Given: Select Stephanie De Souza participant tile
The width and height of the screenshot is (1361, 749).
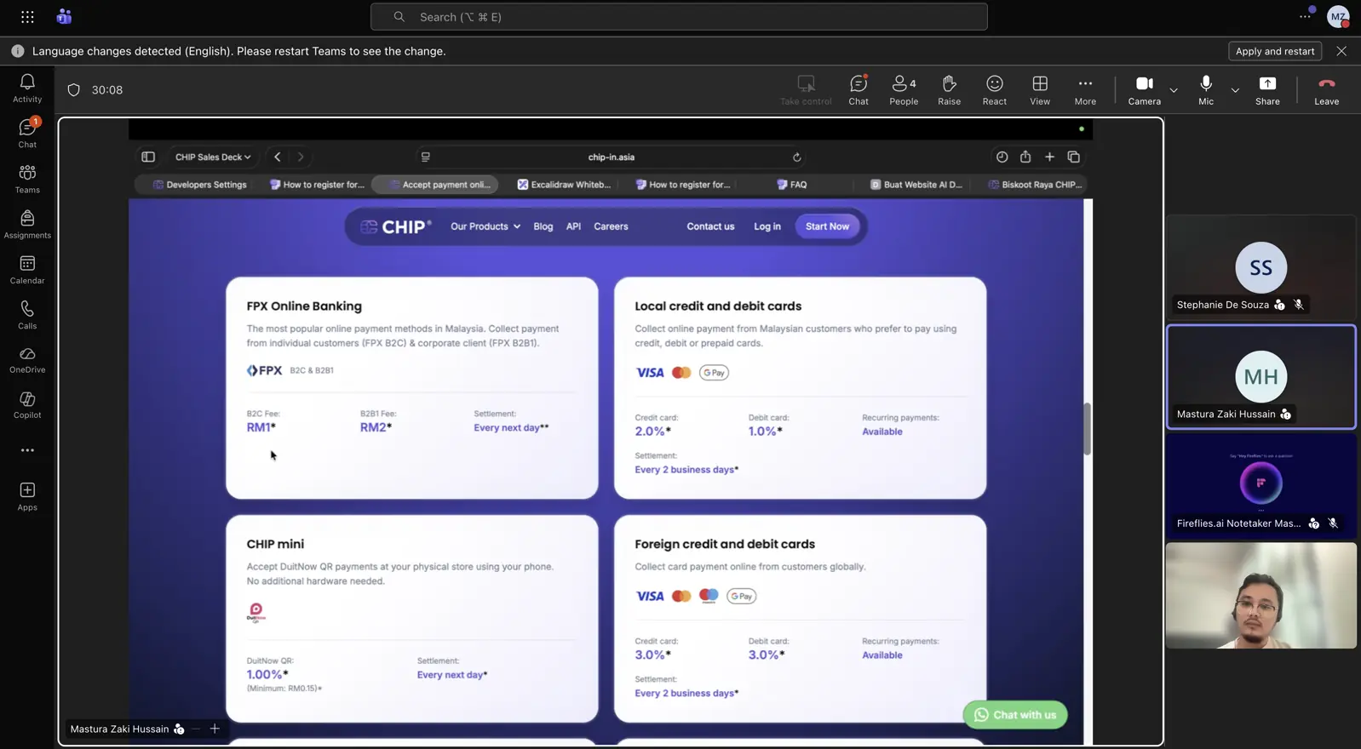Looking at the screenshot, I should click(x=1261, y=267).
